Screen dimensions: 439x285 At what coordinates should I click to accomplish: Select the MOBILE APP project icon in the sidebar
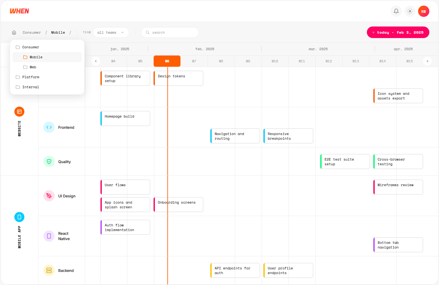point(19,217)
